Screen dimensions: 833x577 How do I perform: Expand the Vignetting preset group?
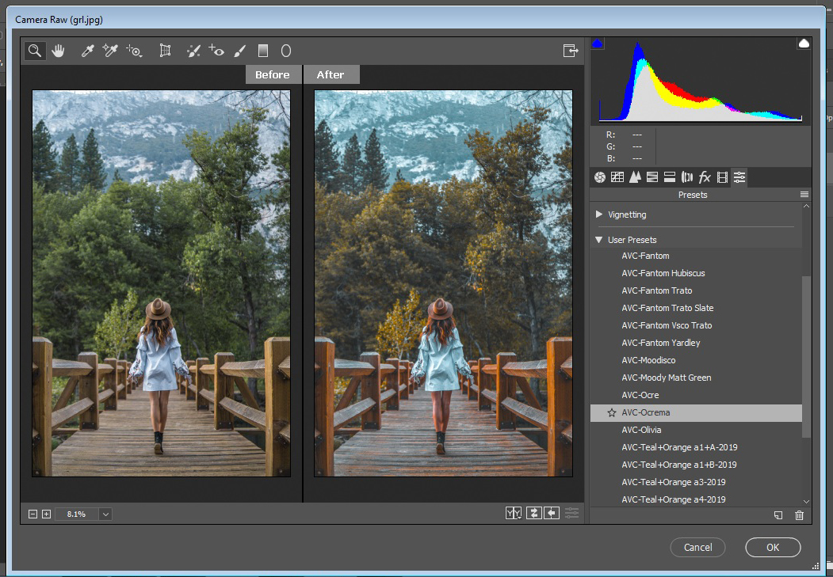tap(599, 214)
